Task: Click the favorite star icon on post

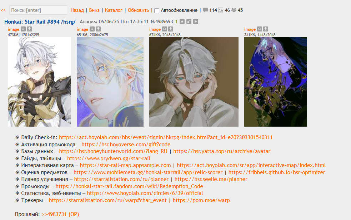Action: pyautogui.click(x=182, y=21)
